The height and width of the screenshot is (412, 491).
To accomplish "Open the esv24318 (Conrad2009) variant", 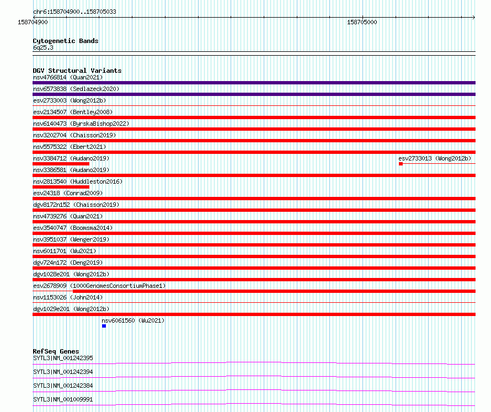I will pyautogui.click(x=68, y=193).
